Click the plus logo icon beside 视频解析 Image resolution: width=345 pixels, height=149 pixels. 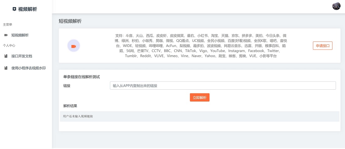(14, 9)
